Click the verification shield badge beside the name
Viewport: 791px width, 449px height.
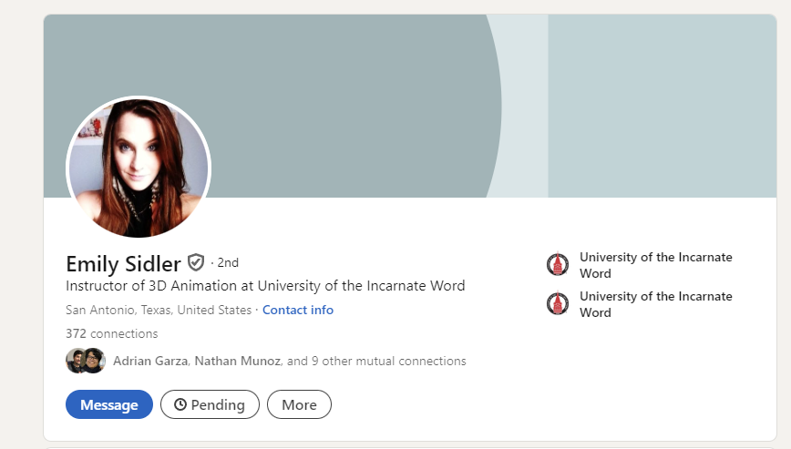pos(196,262)
